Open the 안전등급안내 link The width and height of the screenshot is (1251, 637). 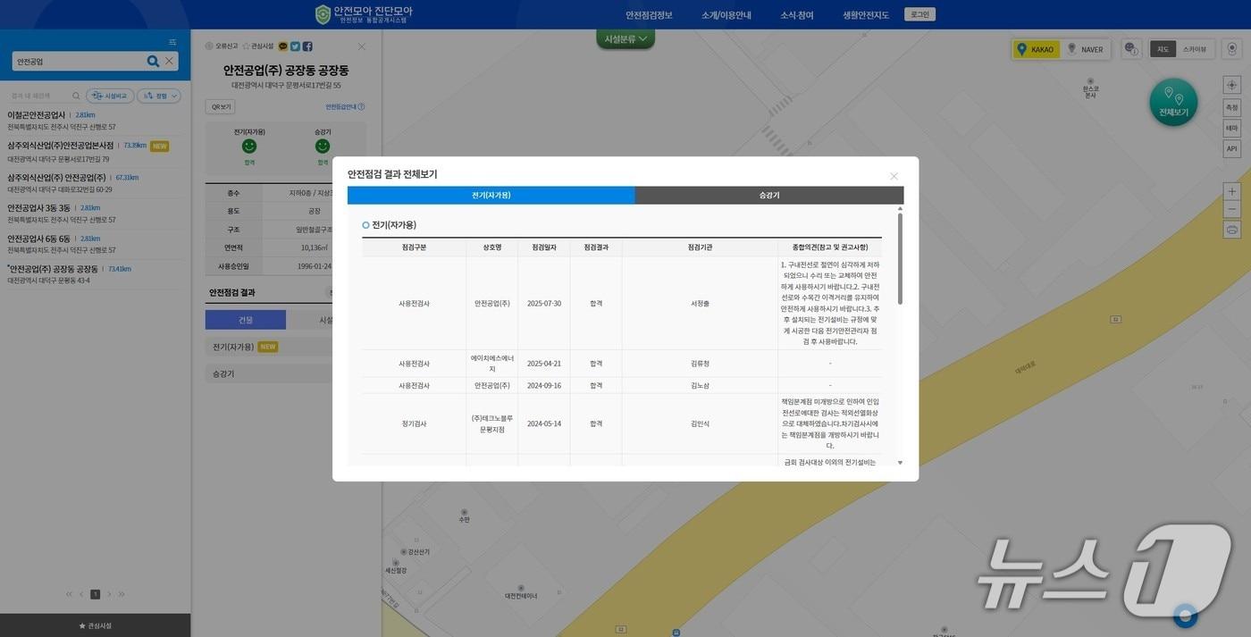(x=345, y=106)
